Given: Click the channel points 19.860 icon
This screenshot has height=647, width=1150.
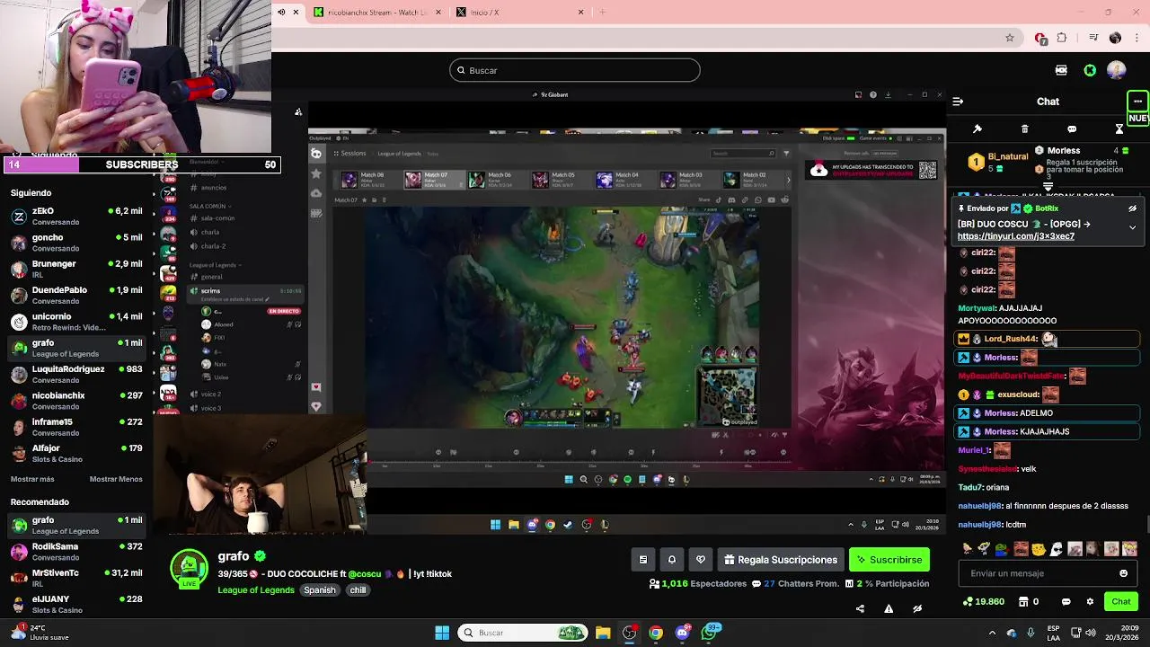Looking at the screenshot, I should click(968, 602).
